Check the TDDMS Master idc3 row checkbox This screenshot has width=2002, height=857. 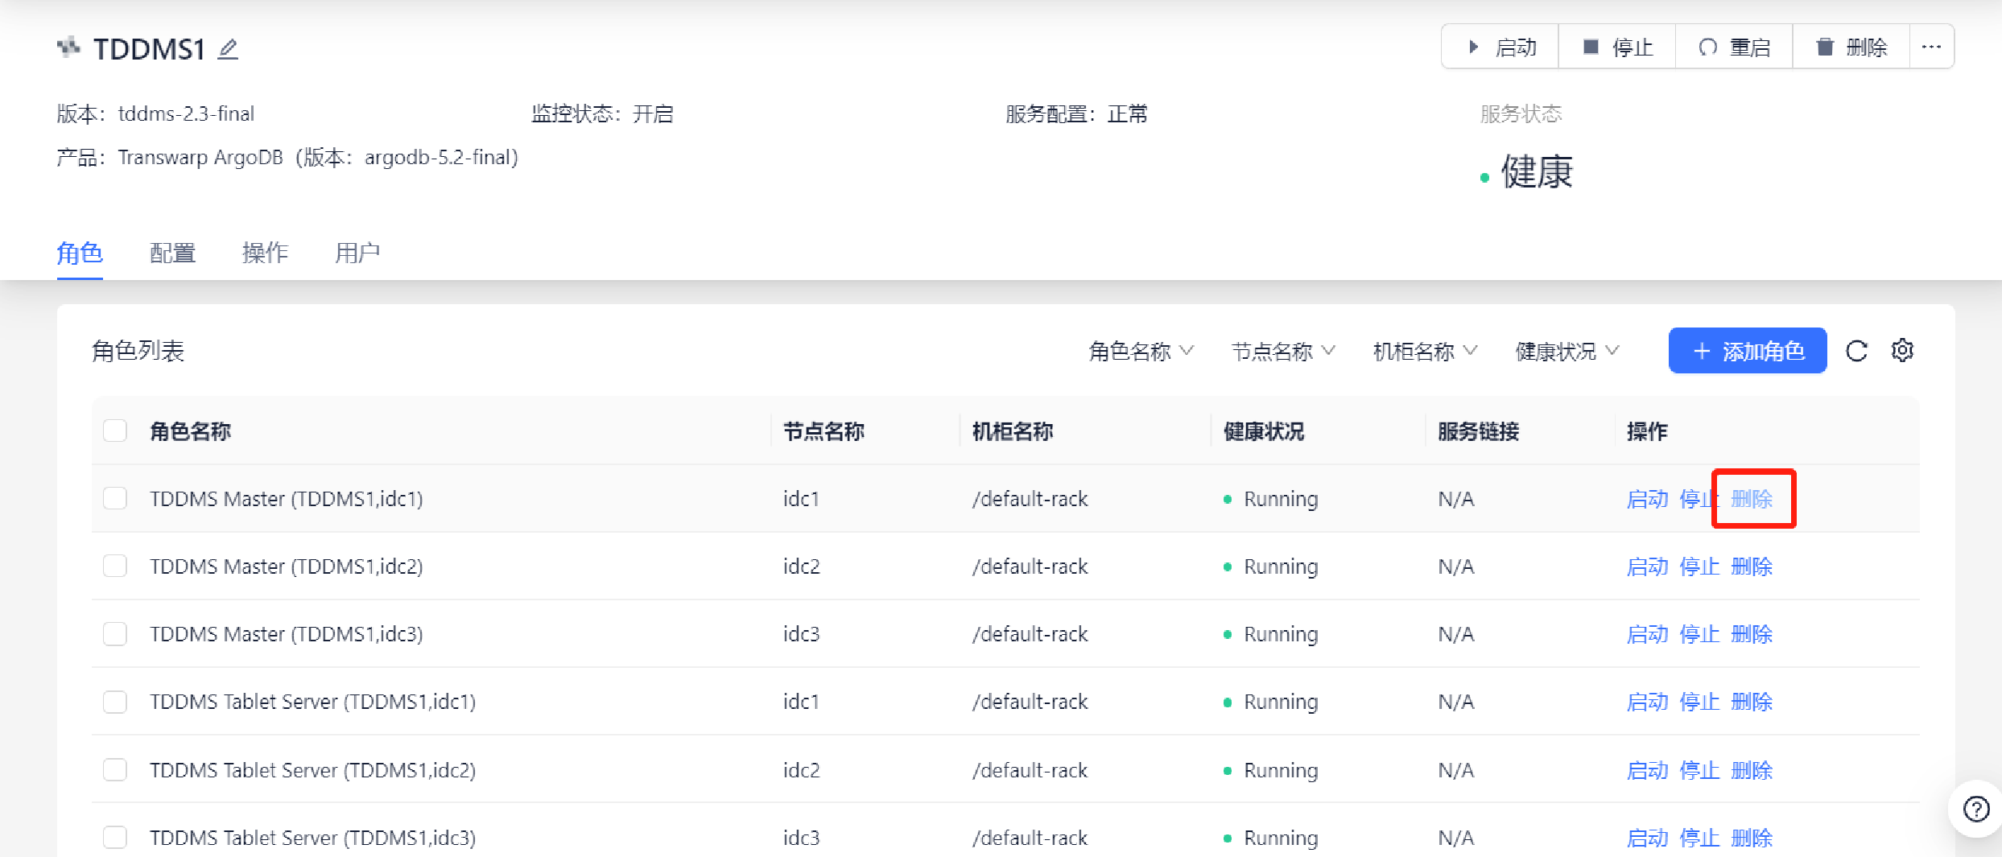pos(115,633)
